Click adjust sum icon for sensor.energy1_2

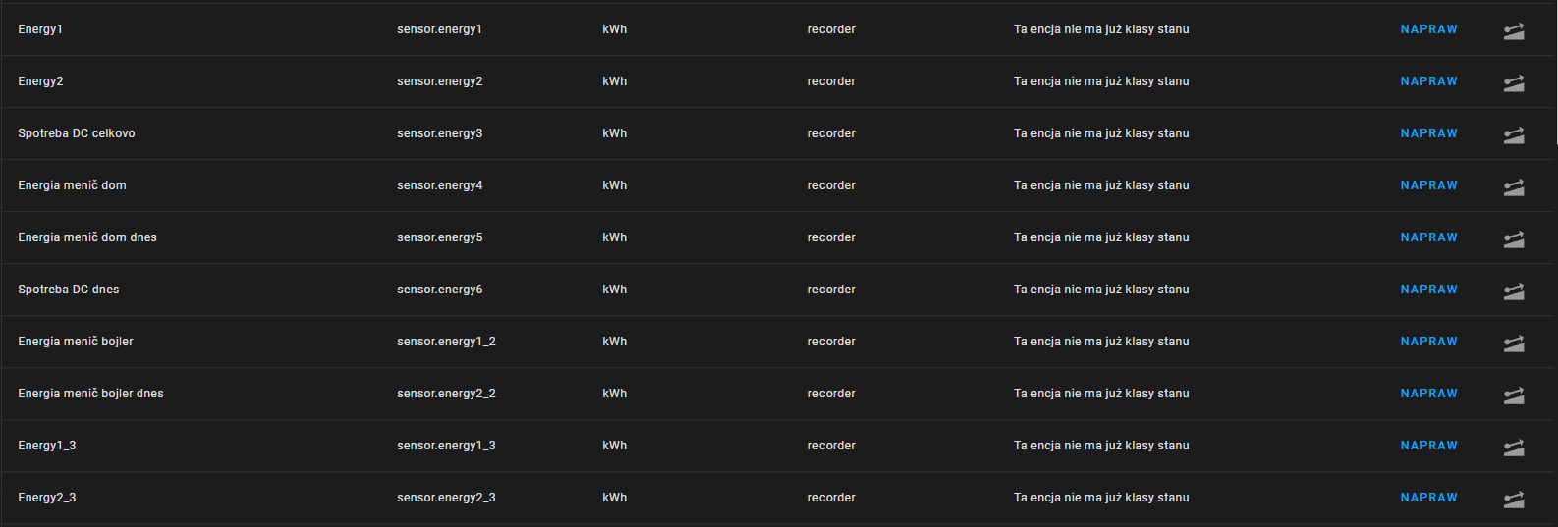pyautogui.click(x=1514, y=343)
